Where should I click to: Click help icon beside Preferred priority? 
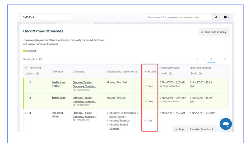[37, 73]
